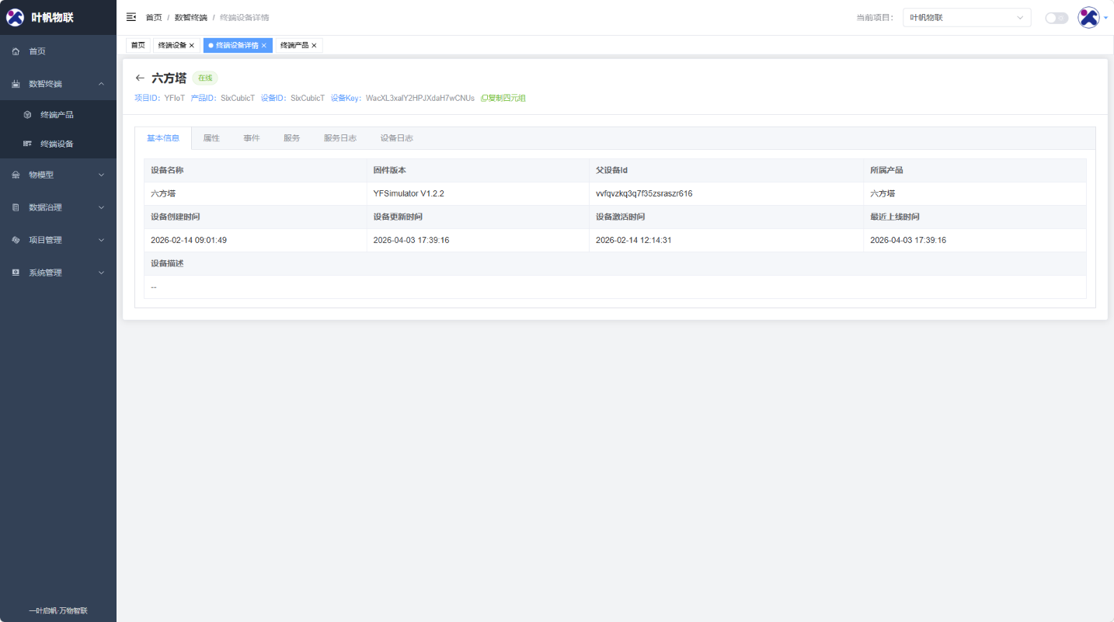Click the 复制四元组 copy link
This screenshot has height=622, width=1114.
point(503,99)
